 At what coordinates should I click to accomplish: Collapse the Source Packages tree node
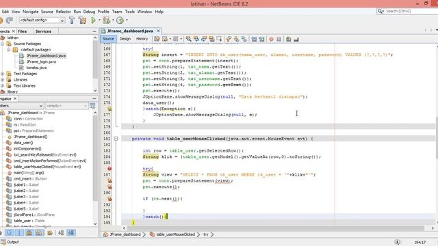tap(3, 44)
